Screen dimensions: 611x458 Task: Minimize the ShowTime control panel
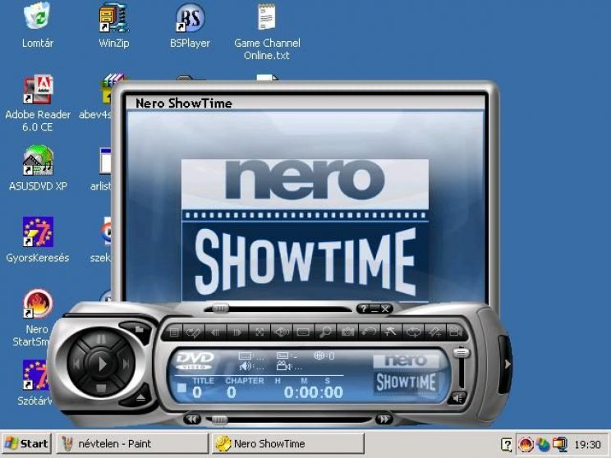374,309
